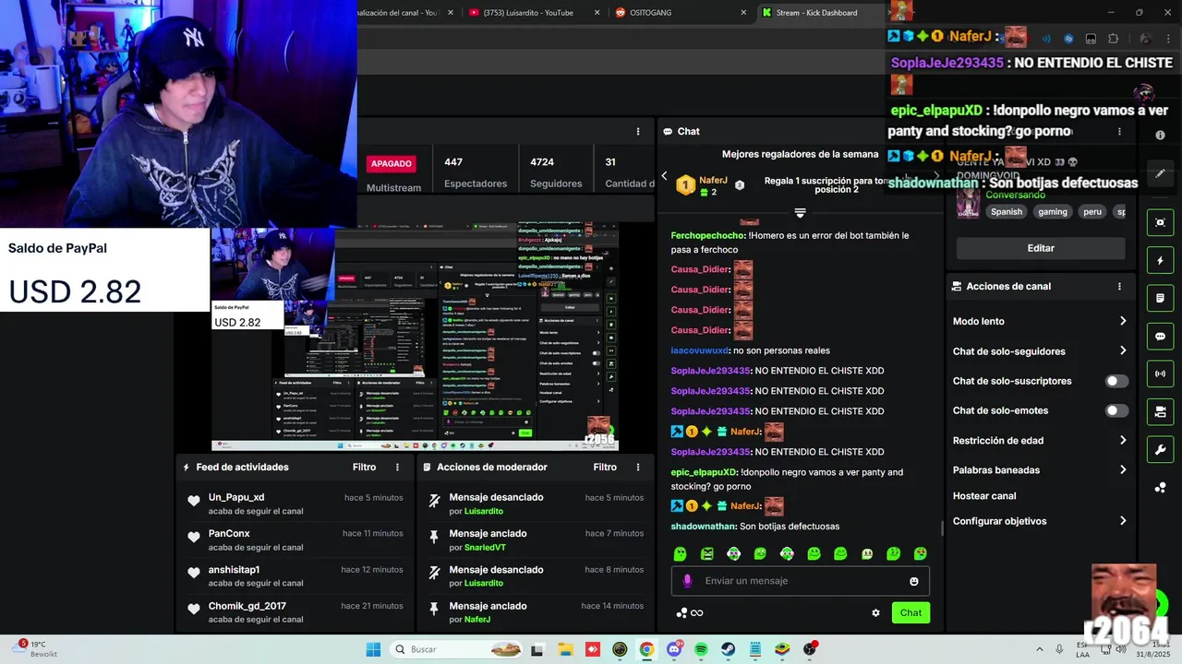The width and height of the screenshot is (1182, 664).
Task: Click the points bubbles icon below message box
Action: point(681,612)
